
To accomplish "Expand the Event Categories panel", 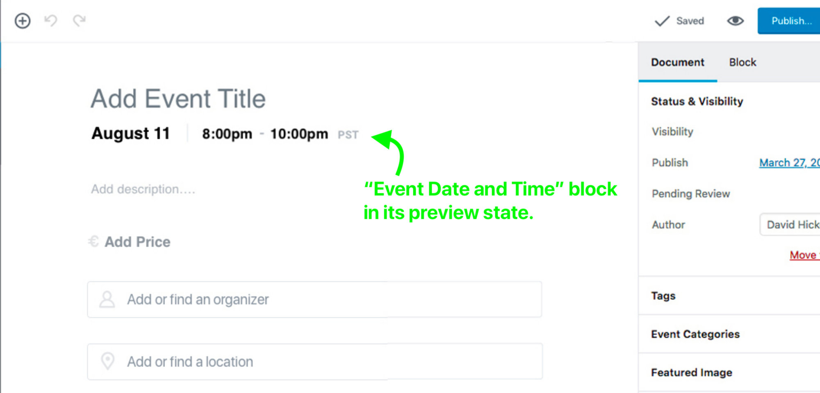I will click(x=695, y=334).
